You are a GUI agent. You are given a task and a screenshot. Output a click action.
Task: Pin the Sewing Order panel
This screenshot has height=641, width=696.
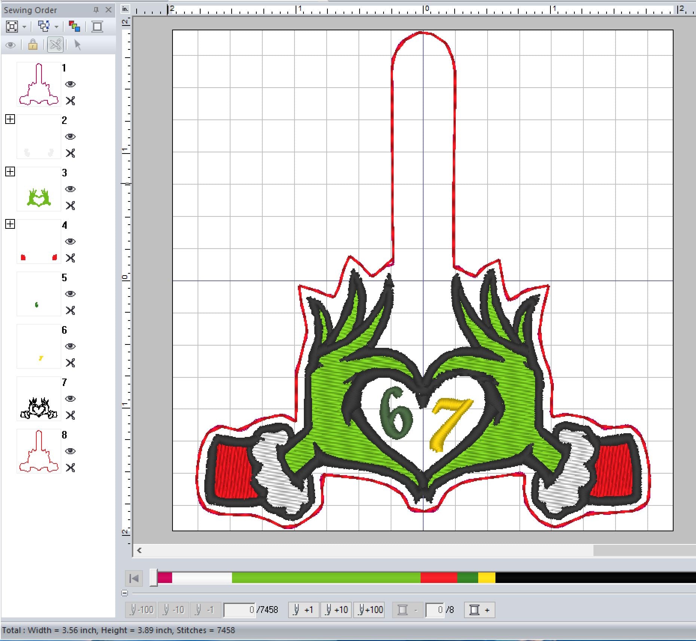pos(96,10)
